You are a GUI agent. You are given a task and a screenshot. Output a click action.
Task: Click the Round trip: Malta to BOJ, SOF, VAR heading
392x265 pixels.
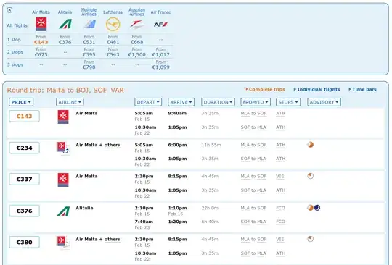pyautogui.click(x=65, y=90)
